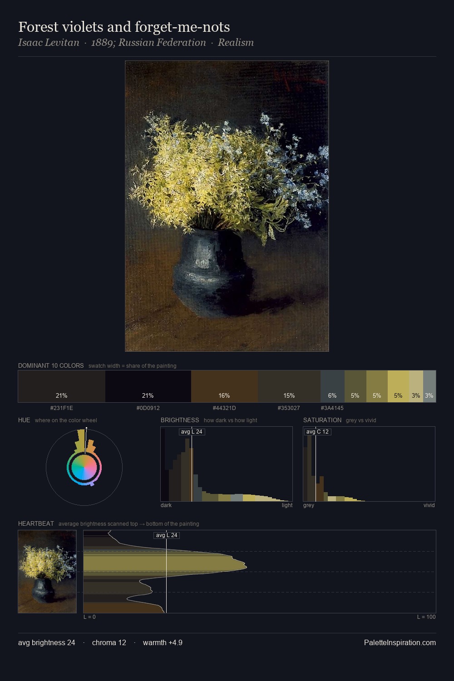Screen dimensions: 454x681
Task: Select the 3% pale beige swatch
Action: pos(416,386)
